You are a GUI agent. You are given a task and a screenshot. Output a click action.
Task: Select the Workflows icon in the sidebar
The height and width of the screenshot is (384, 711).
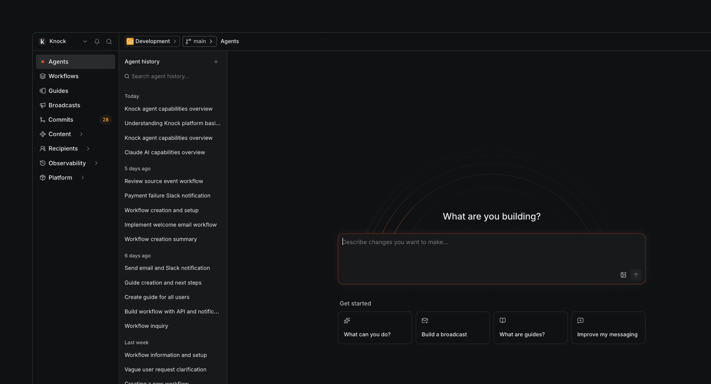43,76
